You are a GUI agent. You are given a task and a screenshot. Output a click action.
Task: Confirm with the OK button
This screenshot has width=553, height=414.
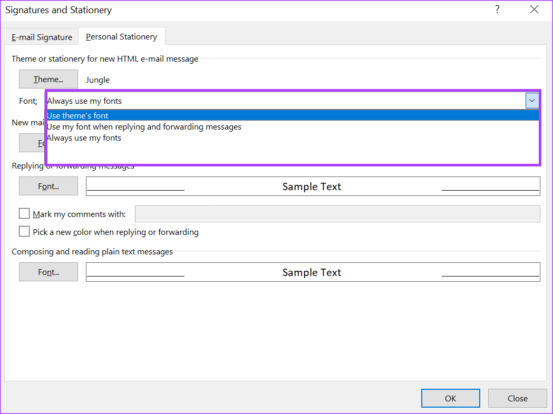coord(450,398)
